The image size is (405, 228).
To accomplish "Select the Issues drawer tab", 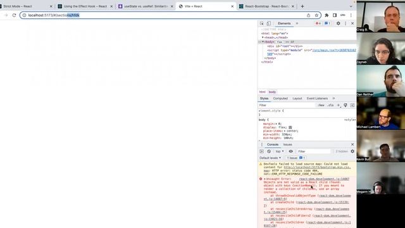I will (x=287, y=144).
